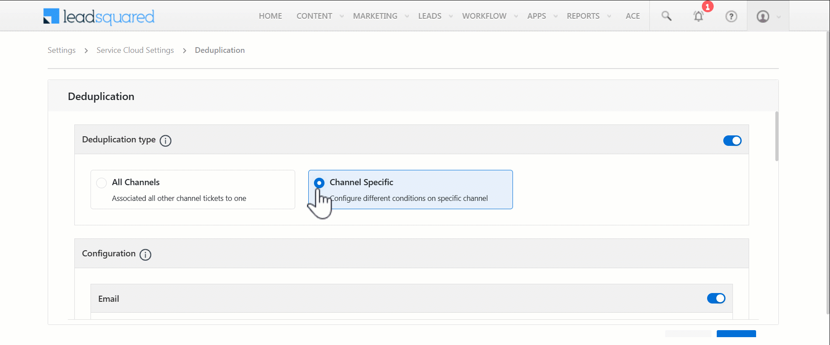830x345 pixels.
Task: Open the REPORTS menu
Action: [x=583, y=16]
